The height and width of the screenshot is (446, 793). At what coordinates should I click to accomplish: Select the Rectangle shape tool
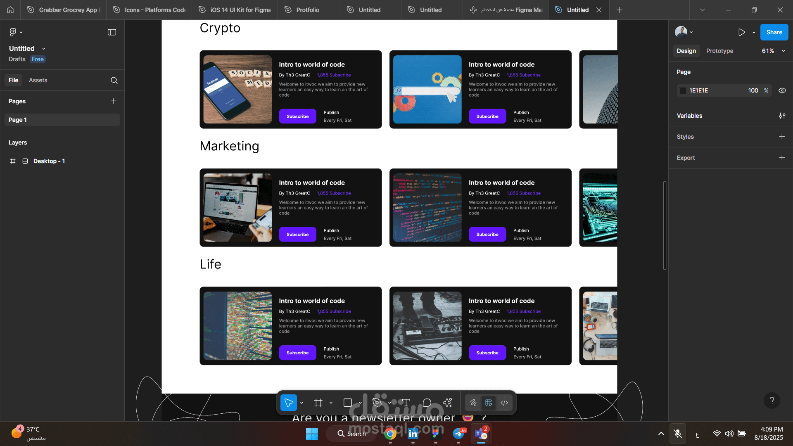(348, 403)
